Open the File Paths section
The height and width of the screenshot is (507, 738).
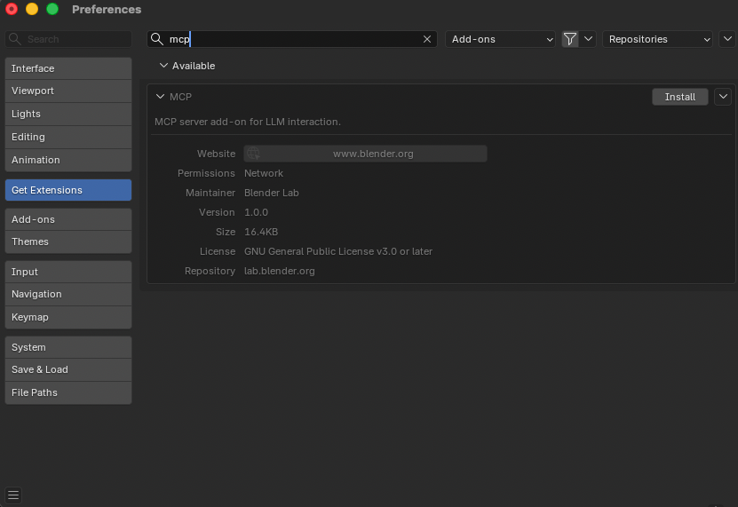point(68,393)
